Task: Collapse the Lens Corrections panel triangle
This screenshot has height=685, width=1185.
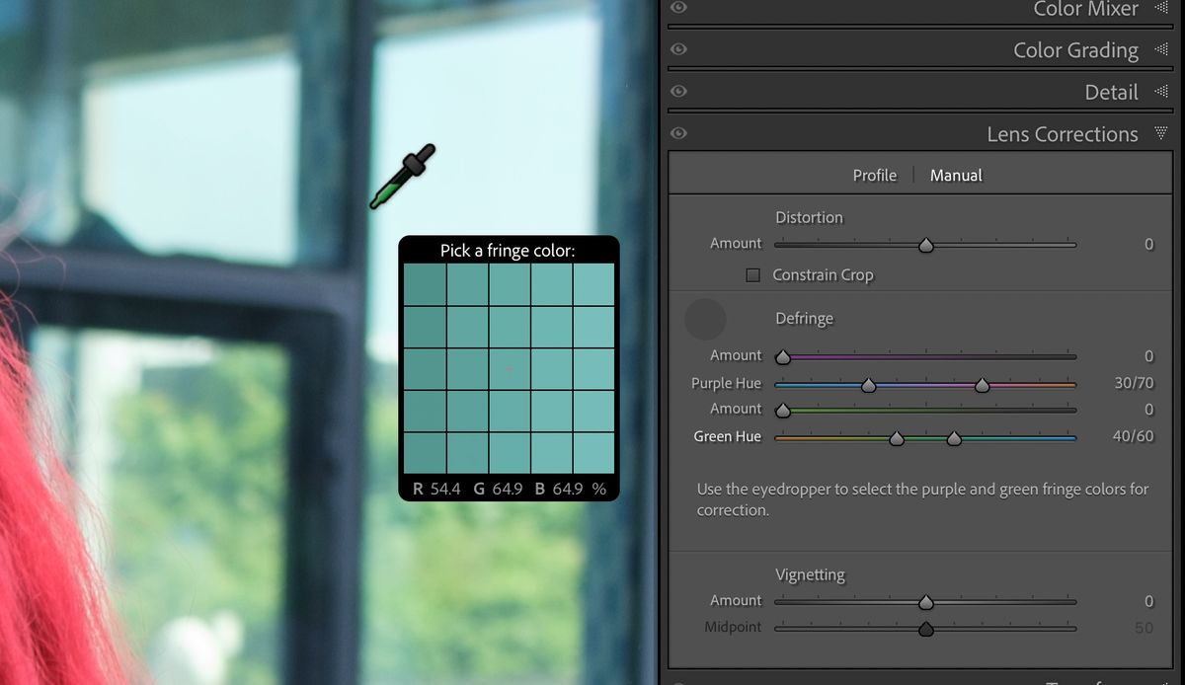Action: click(x=1160, y=133)
